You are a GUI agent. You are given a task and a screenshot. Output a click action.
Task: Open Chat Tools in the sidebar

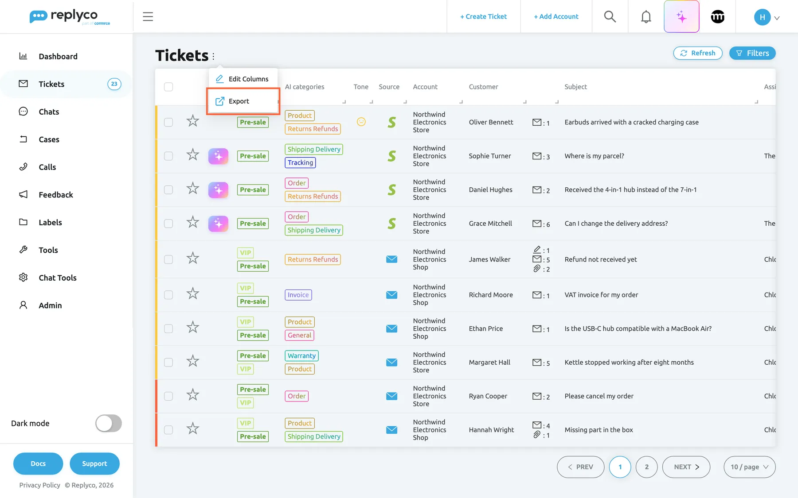pyautogui.click(x=58, y=278)
